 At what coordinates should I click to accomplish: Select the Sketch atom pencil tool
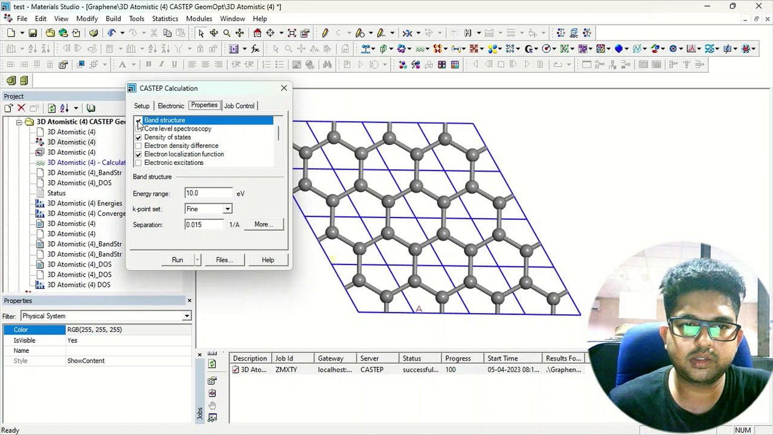(325, 33)
